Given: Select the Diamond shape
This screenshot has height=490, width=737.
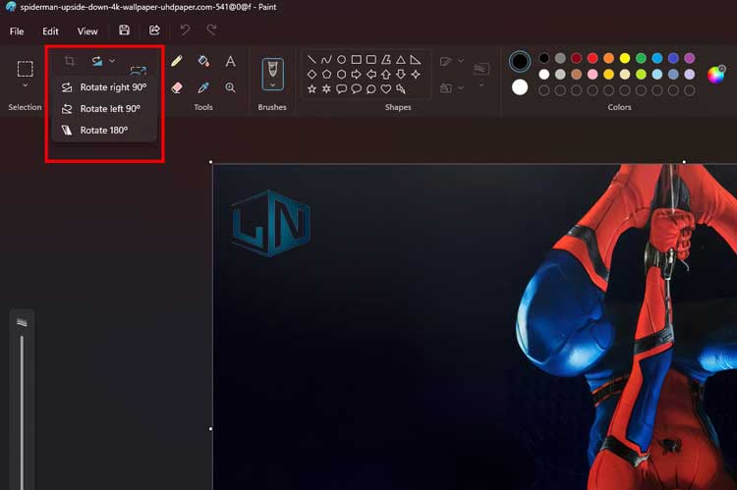Looking at the screenshot, I should [312, 75].
